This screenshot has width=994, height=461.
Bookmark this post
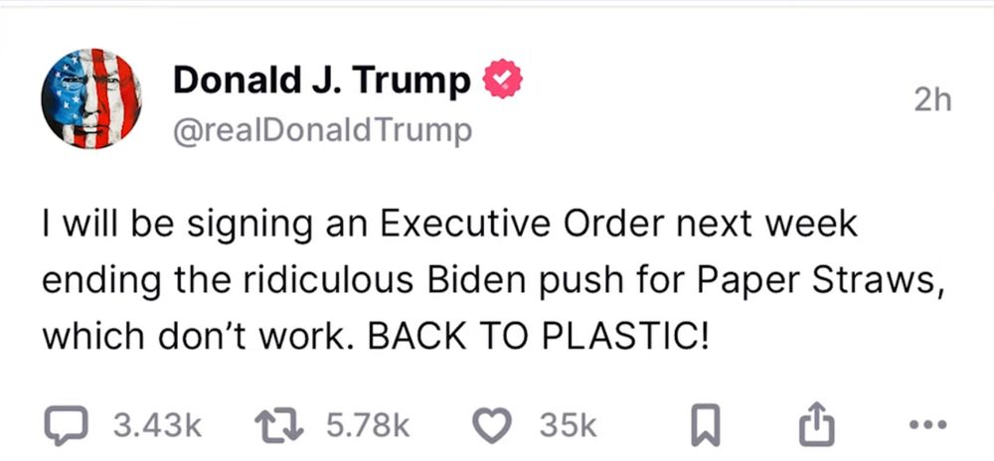704,425
